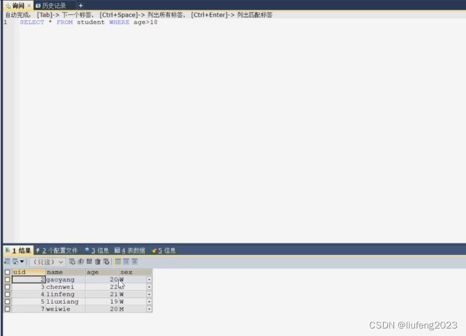
Task: Select the 1 结果 result tab
Action: (18, 250)
